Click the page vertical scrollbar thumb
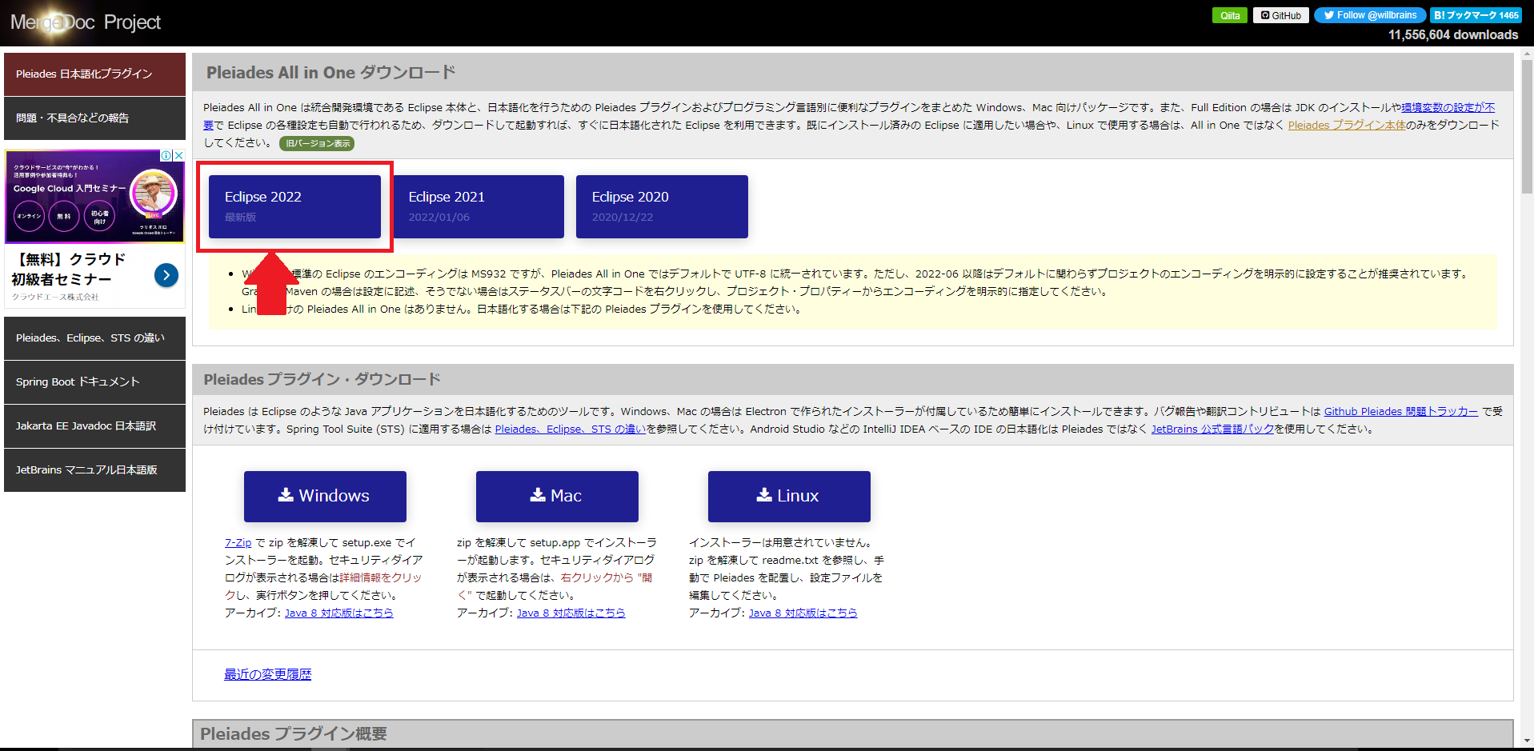The height and width of the screenshot is (751, 1534). [1527, 126]
